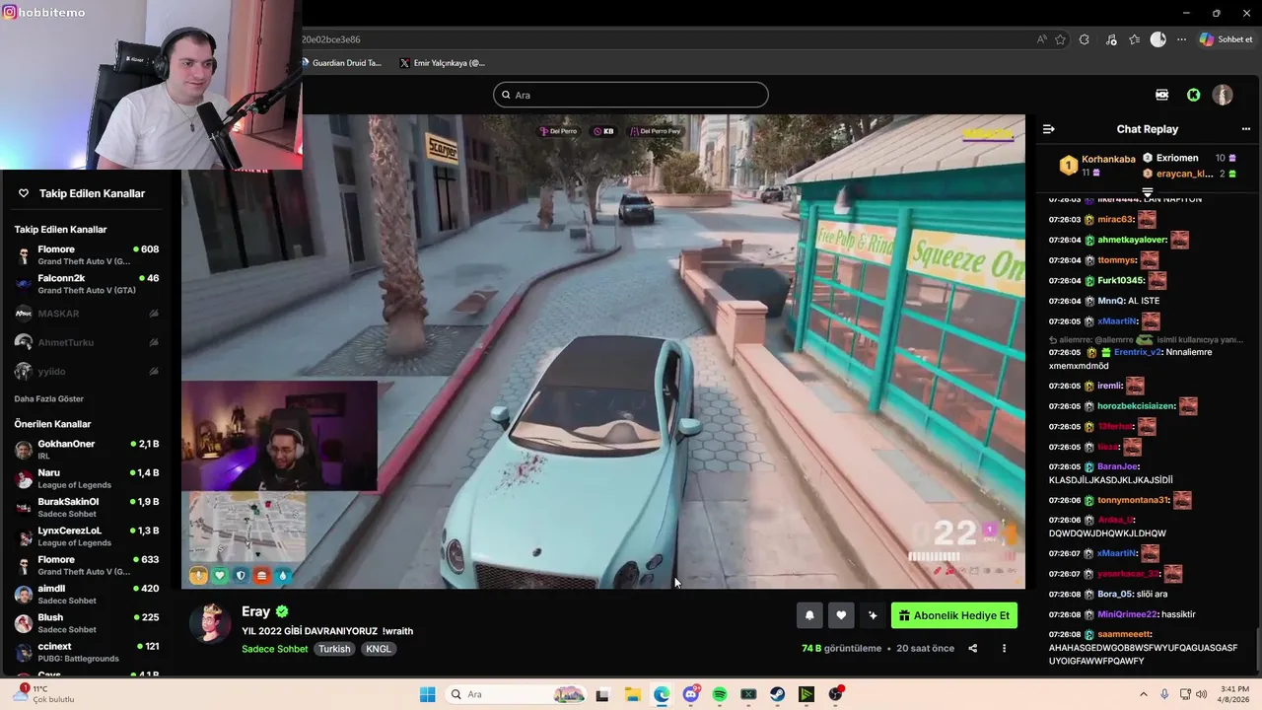1262x710 pixels.
Task: Click chat username Furk10345
Action: [1119, 280]
